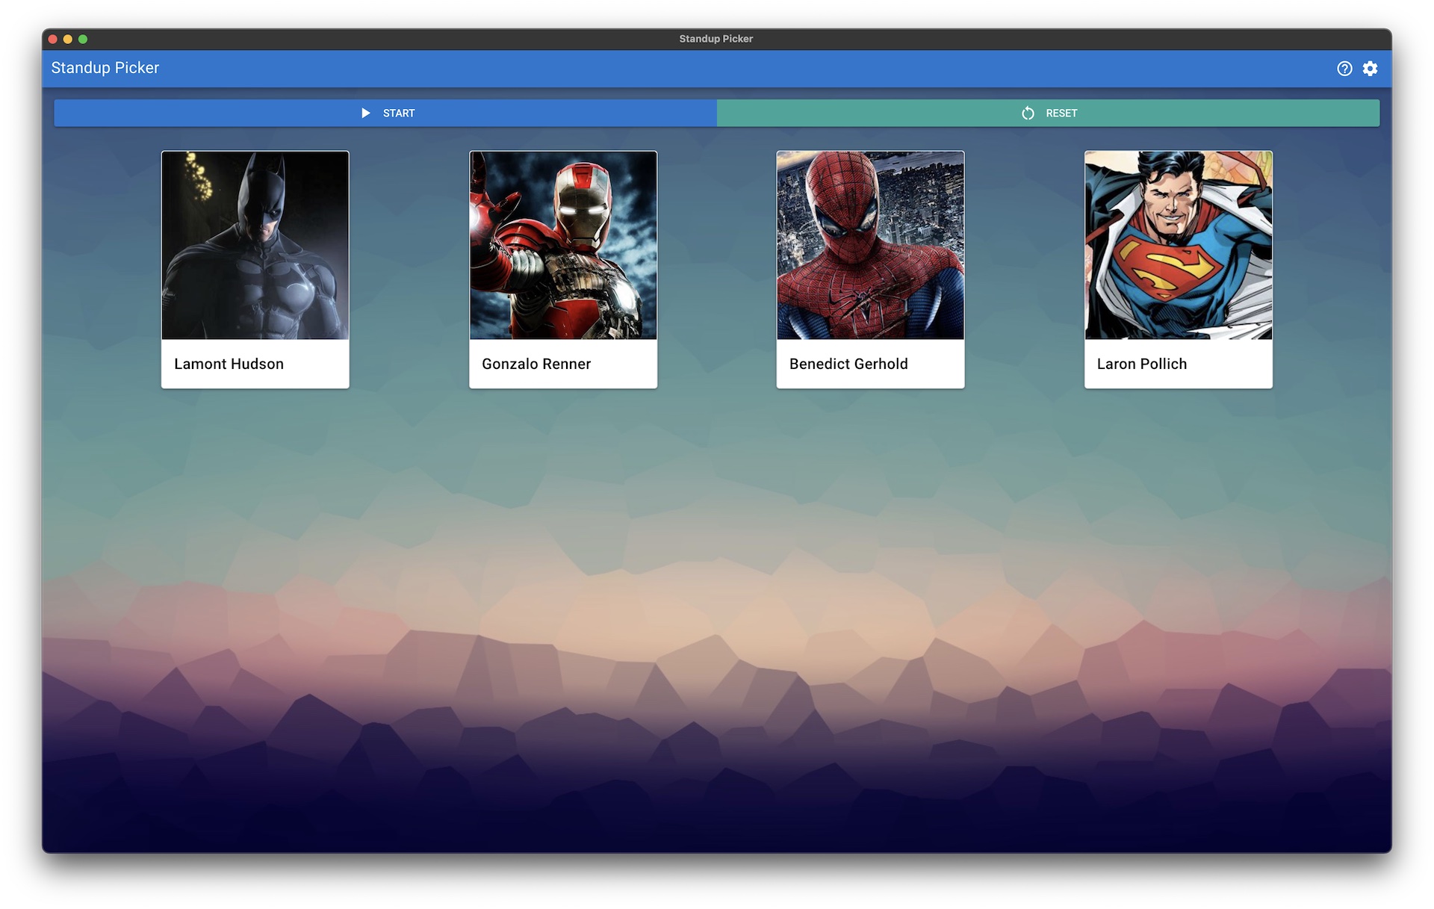Select the Gonzalo Renner name label
Image resolution: width=1434 pixels, height=909 pixels.
pos(536,364)
